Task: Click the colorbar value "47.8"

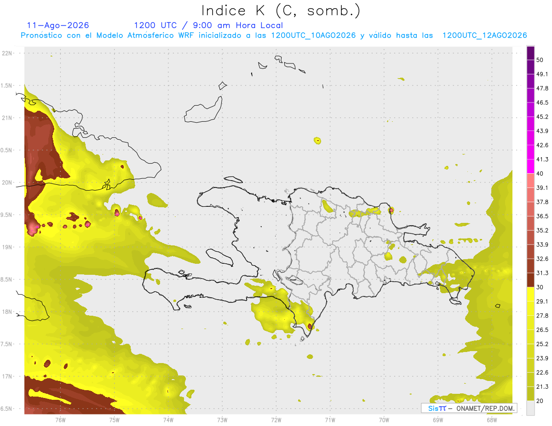Action: pyautogui.click(x=542, y=88)
